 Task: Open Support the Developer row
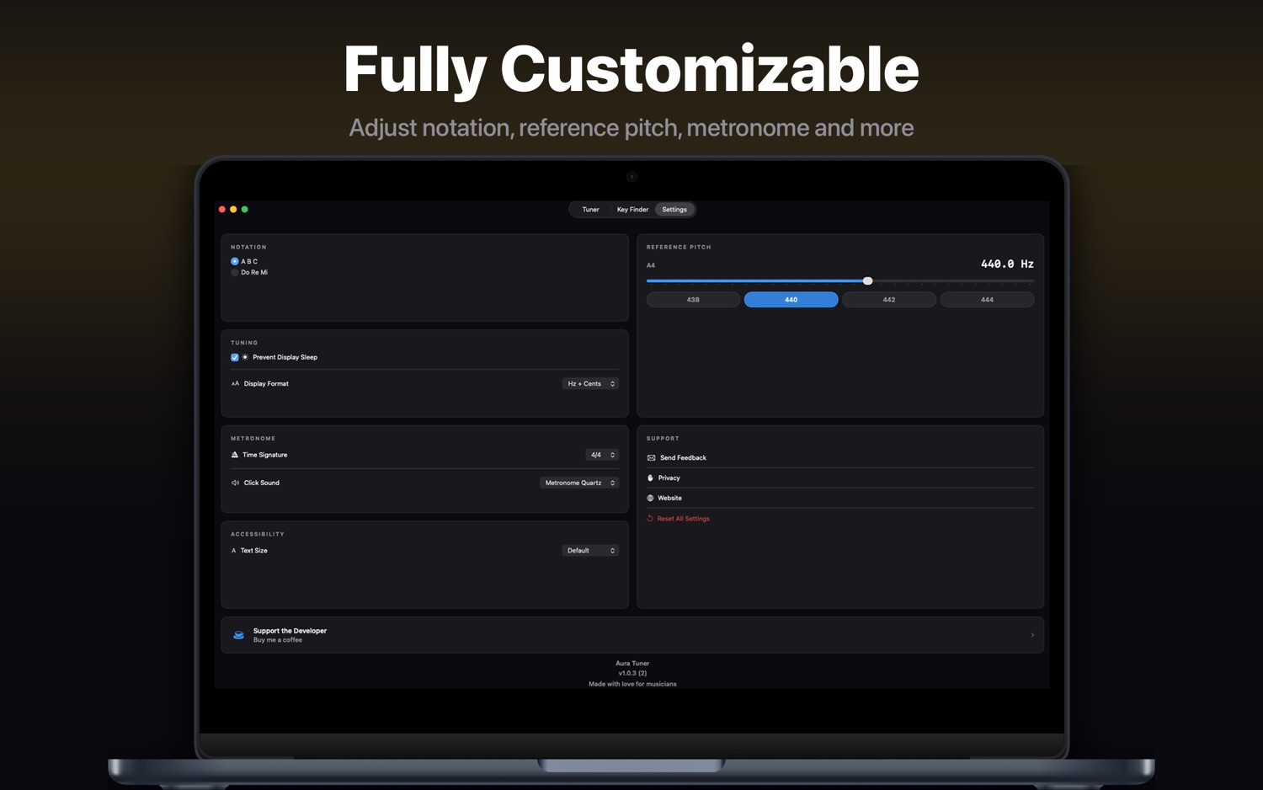tap(632, 635)
